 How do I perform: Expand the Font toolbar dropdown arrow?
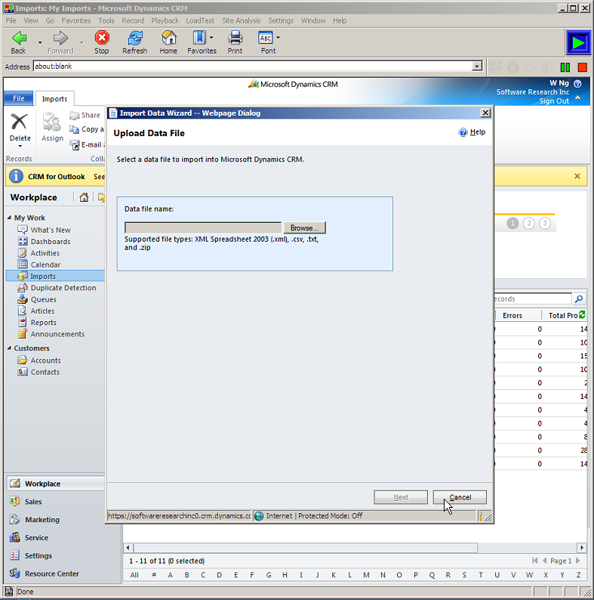[278, 38]
